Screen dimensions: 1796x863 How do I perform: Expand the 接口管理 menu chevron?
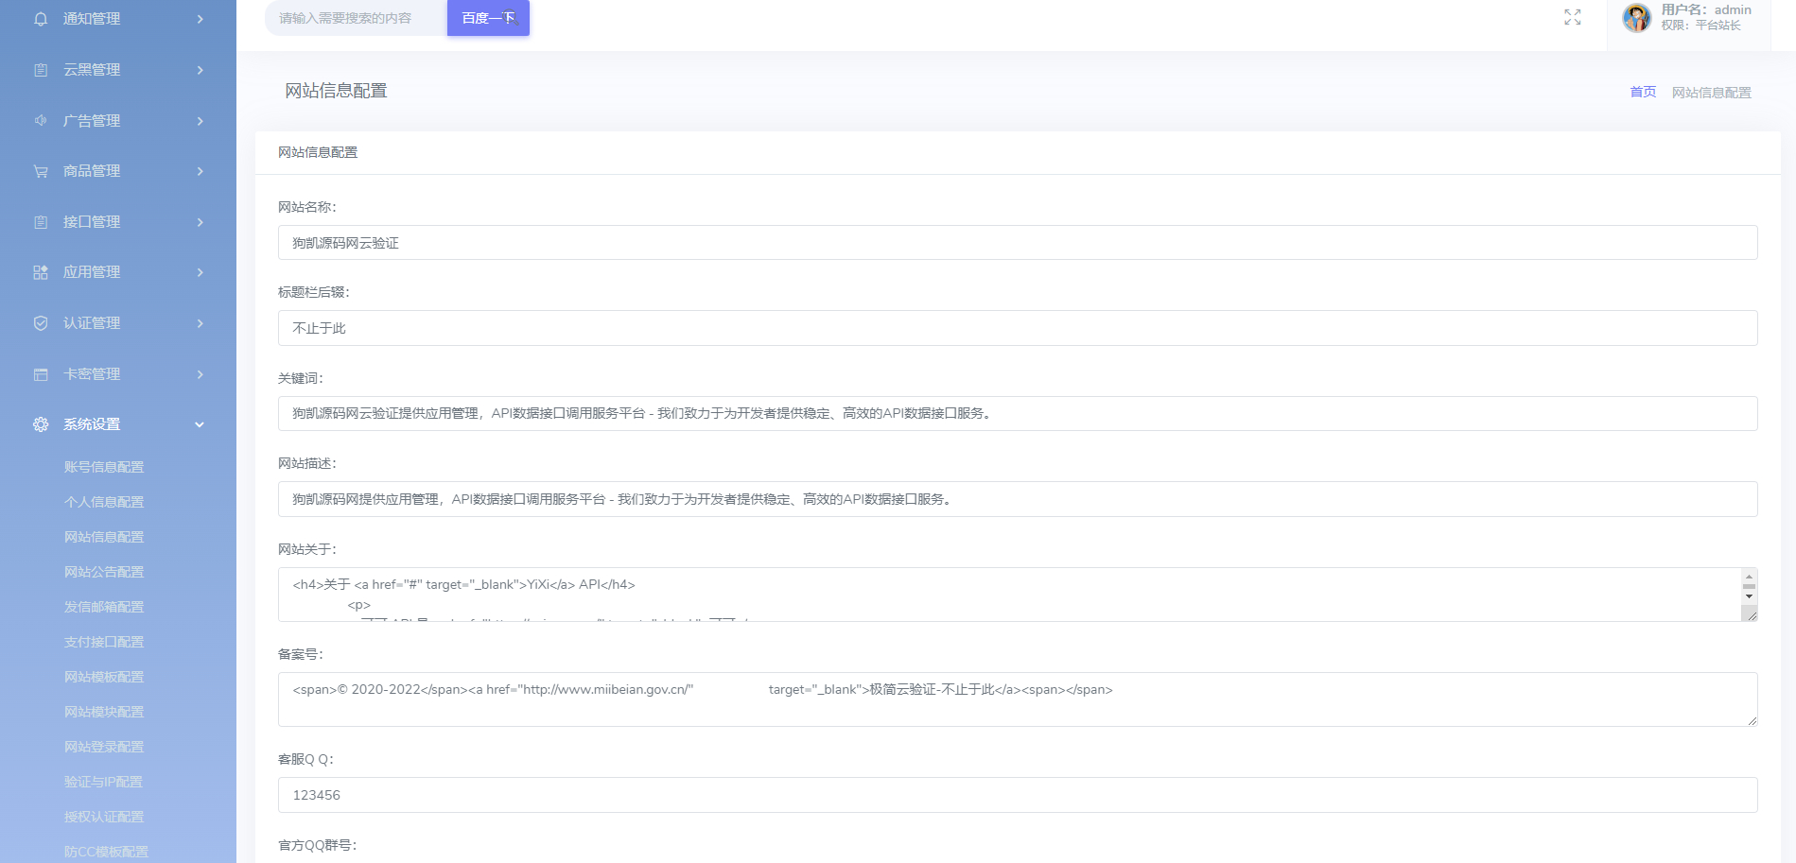click(200, 222)
